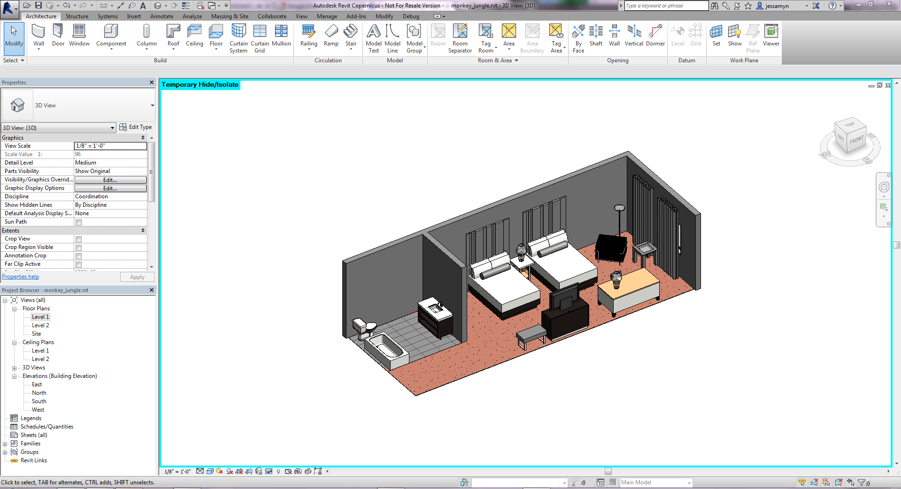Select the Ceiling tool
Viewport: 901px width, 489px height.
click(x=194, y=36)
